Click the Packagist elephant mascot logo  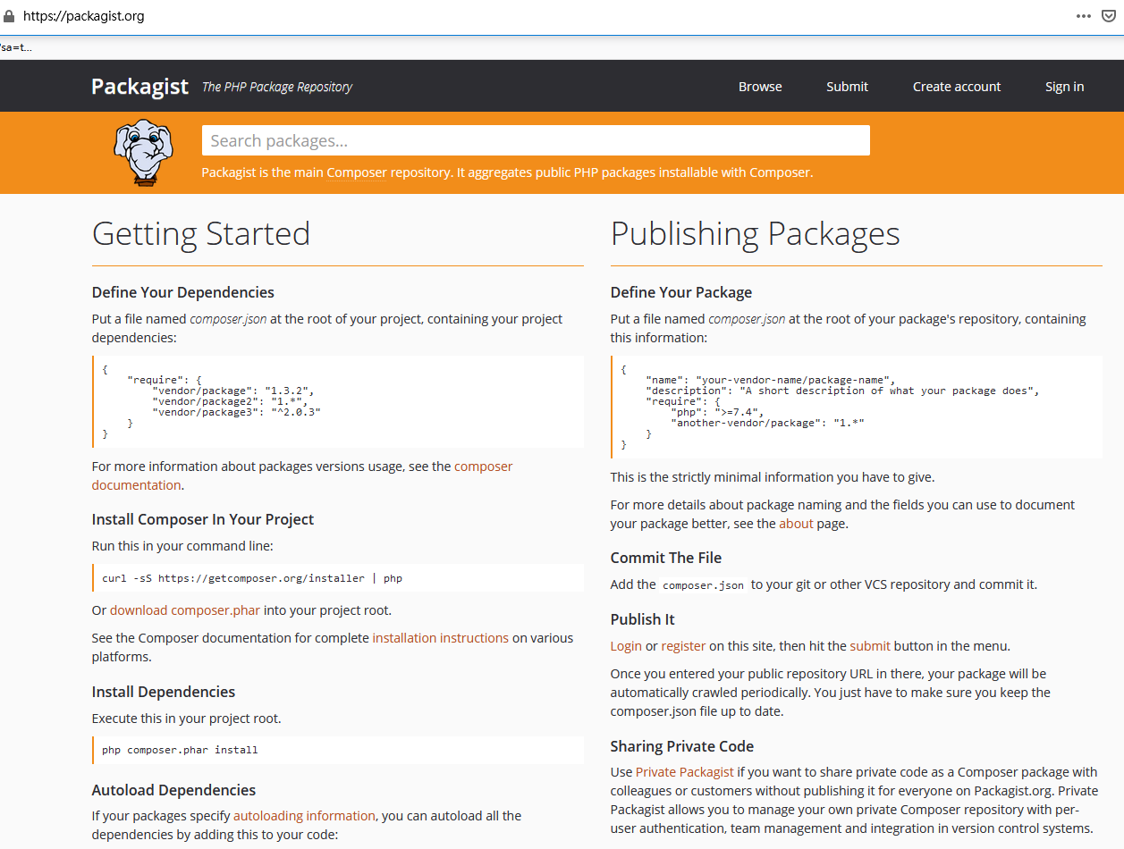(x=143, y=153)
